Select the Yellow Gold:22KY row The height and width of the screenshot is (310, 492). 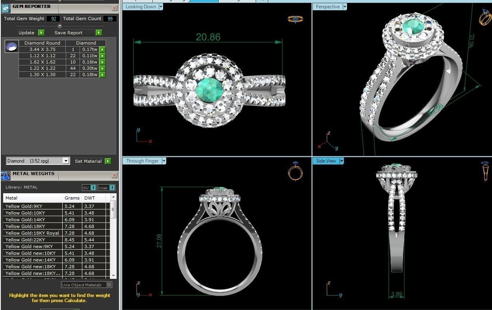coord(57,240)
